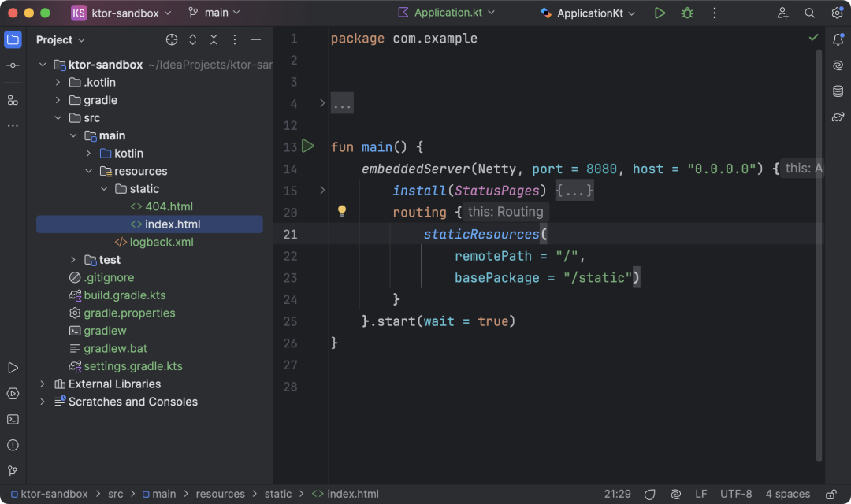Click the LF line separator selector
851x504 pixels.
tap(700, 495)
